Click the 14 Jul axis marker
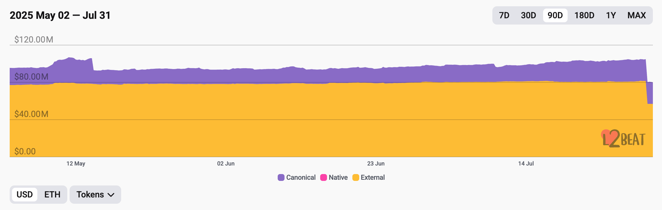 [526, 163]
